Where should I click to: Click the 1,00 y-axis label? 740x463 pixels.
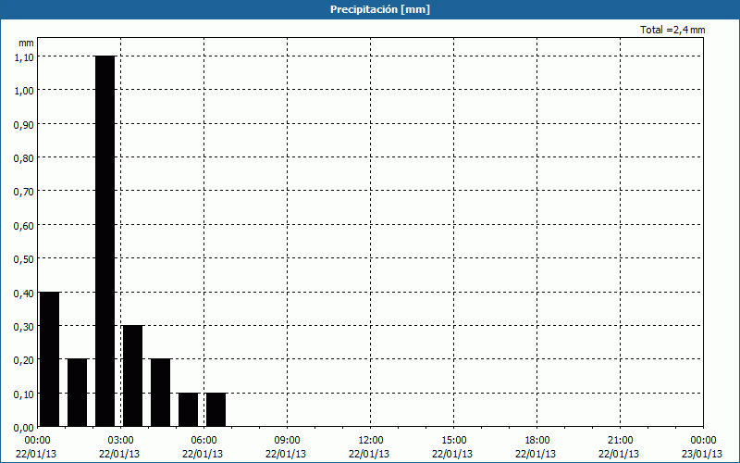pos(24,91)
